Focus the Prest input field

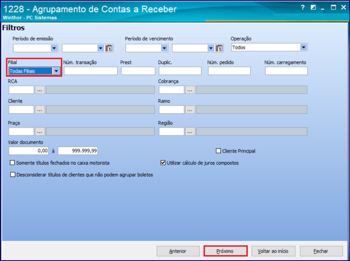click(x=138, y=71)
